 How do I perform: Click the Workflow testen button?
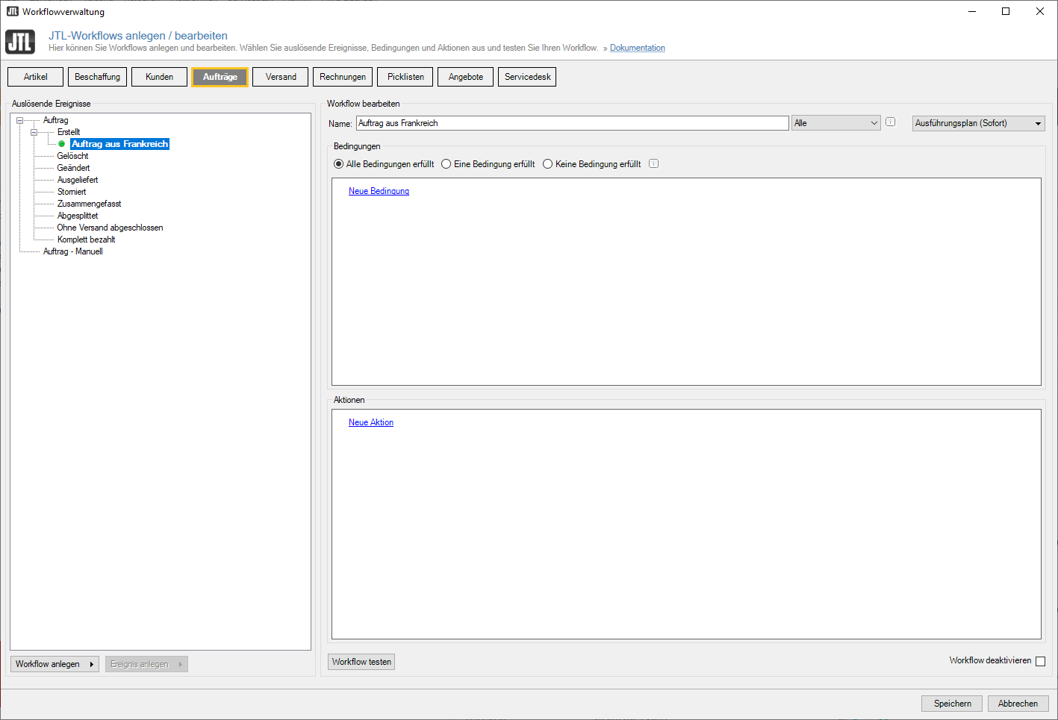click(x=361, y=662)
